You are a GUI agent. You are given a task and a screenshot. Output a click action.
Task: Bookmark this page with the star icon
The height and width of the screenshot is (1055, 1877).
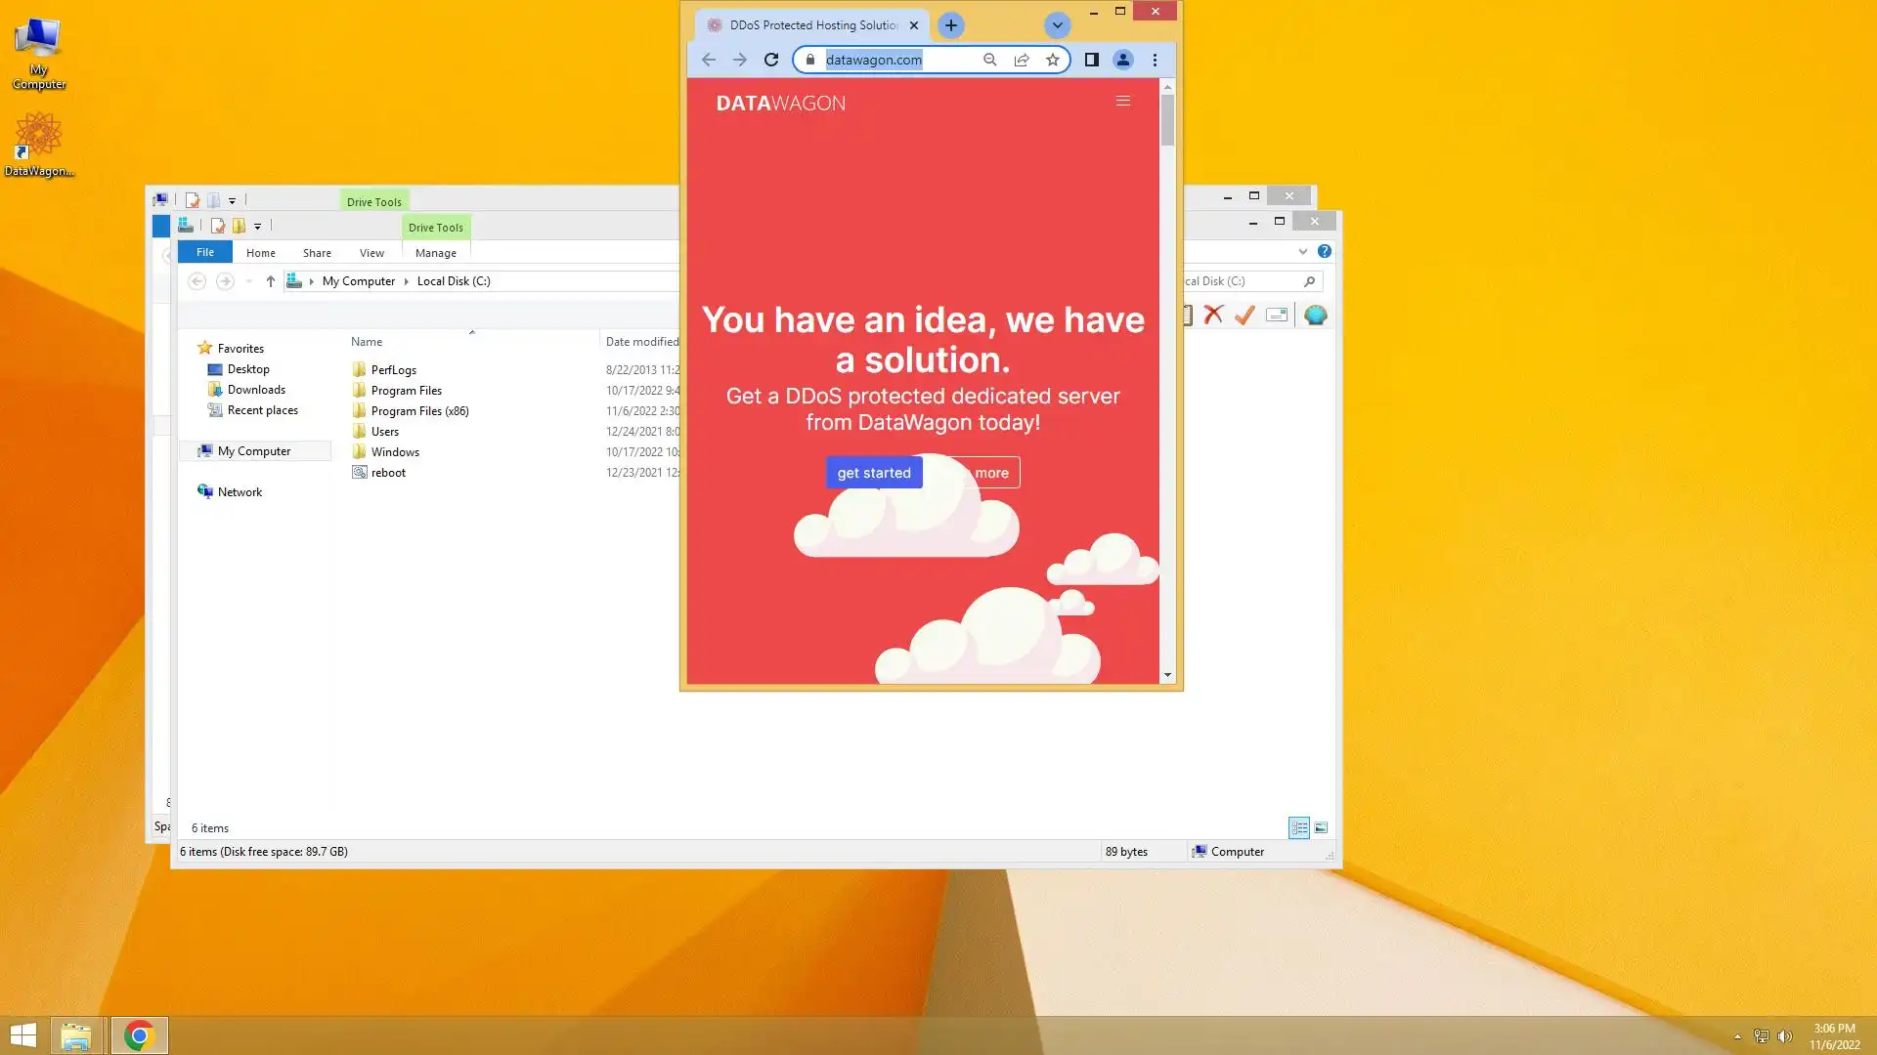coord(1052,60)
